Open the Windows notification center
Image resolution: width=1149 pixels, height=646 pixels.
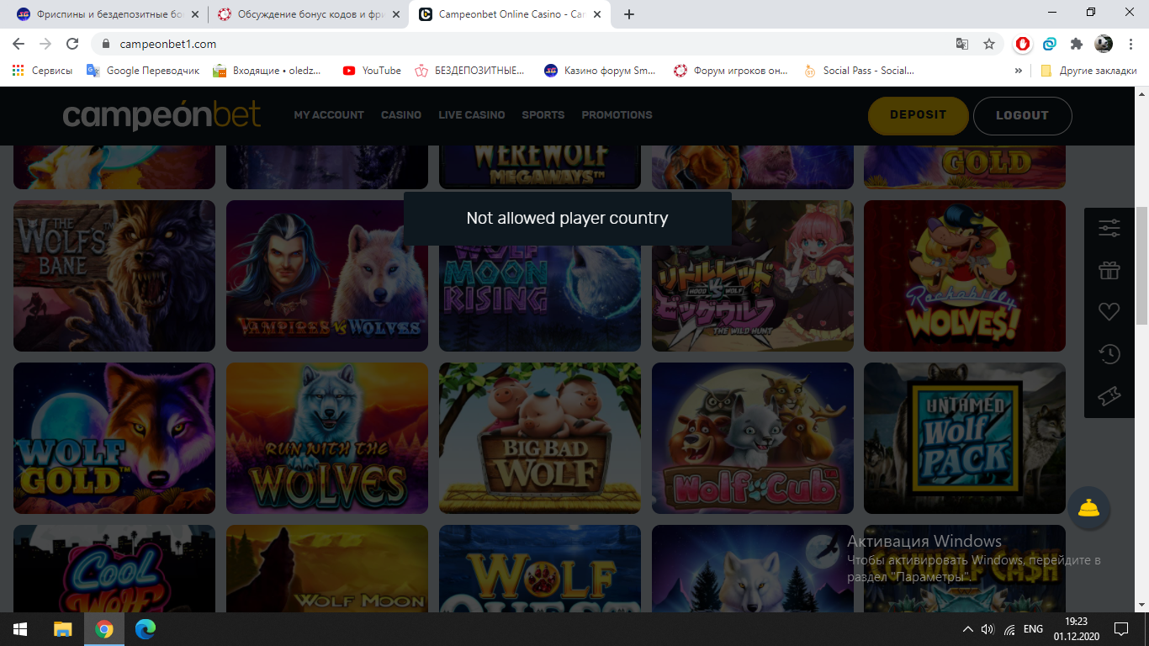click(1121, 629)
